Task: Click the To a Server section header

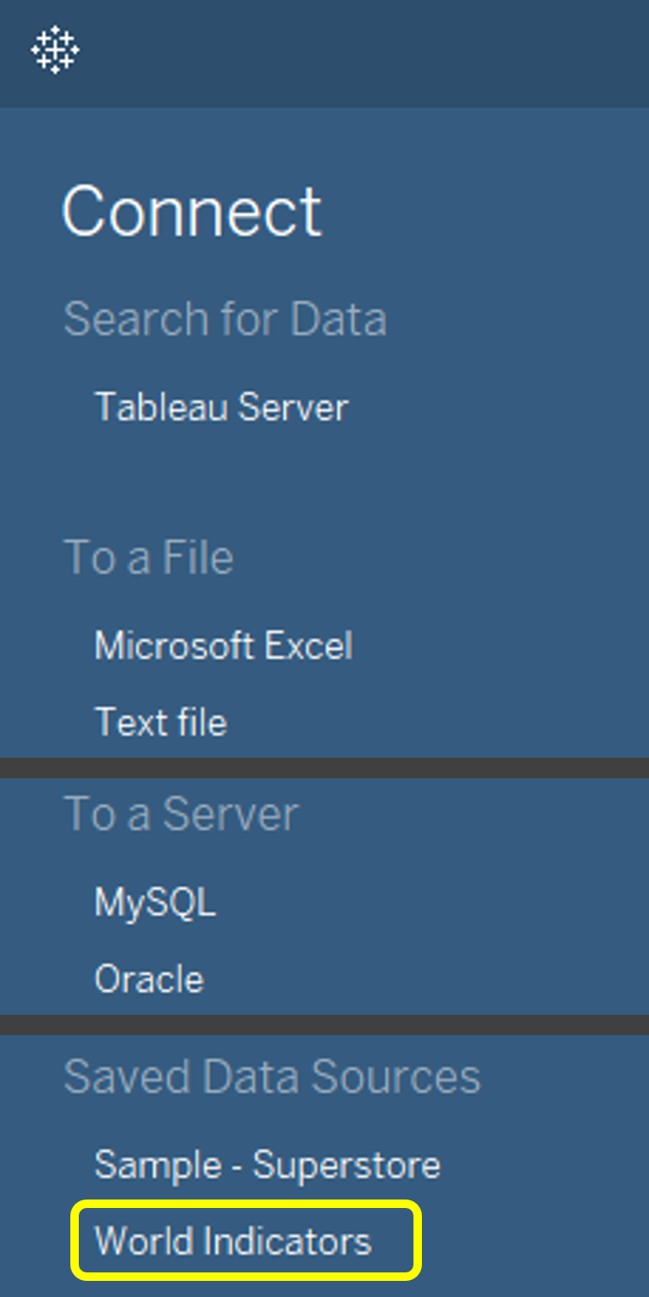Action: tap(180, 814)
